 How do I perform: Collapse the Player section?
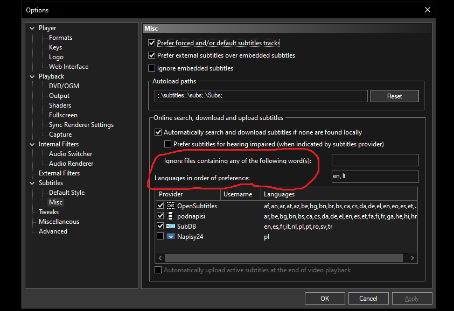(32, 27)
